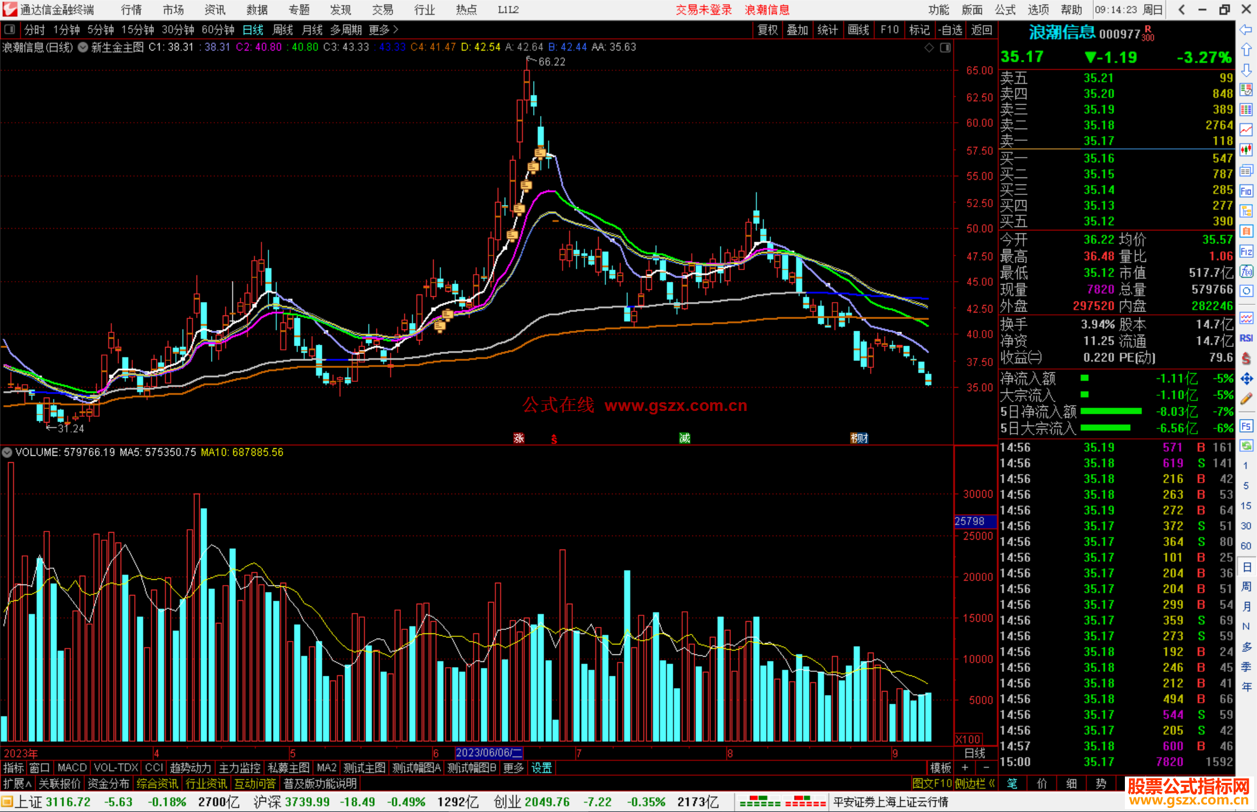Select the pencil drawing tool icon
This screenshot has height=812, width=1257.
click(1246, 399)
